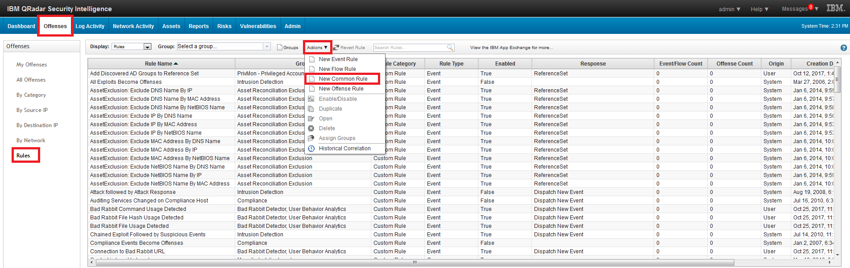Click the Rule Name sort arrow
Screen dimensions: 850x268
click(176, 64)
